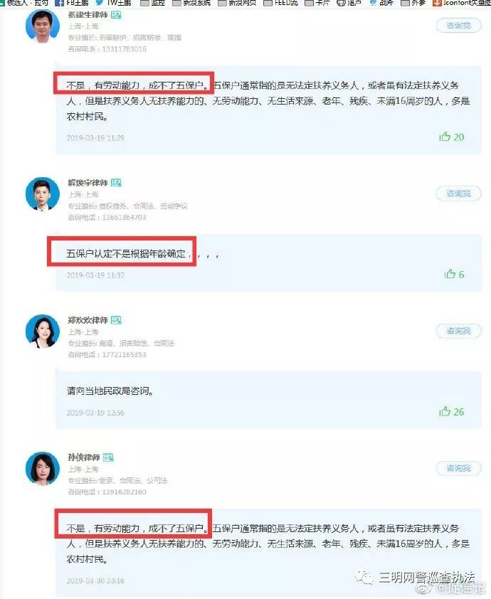The height and width of the screenshot is (599, 491).
Task: Expand the FEED流 bookmark folder
Action: (281, 3)
